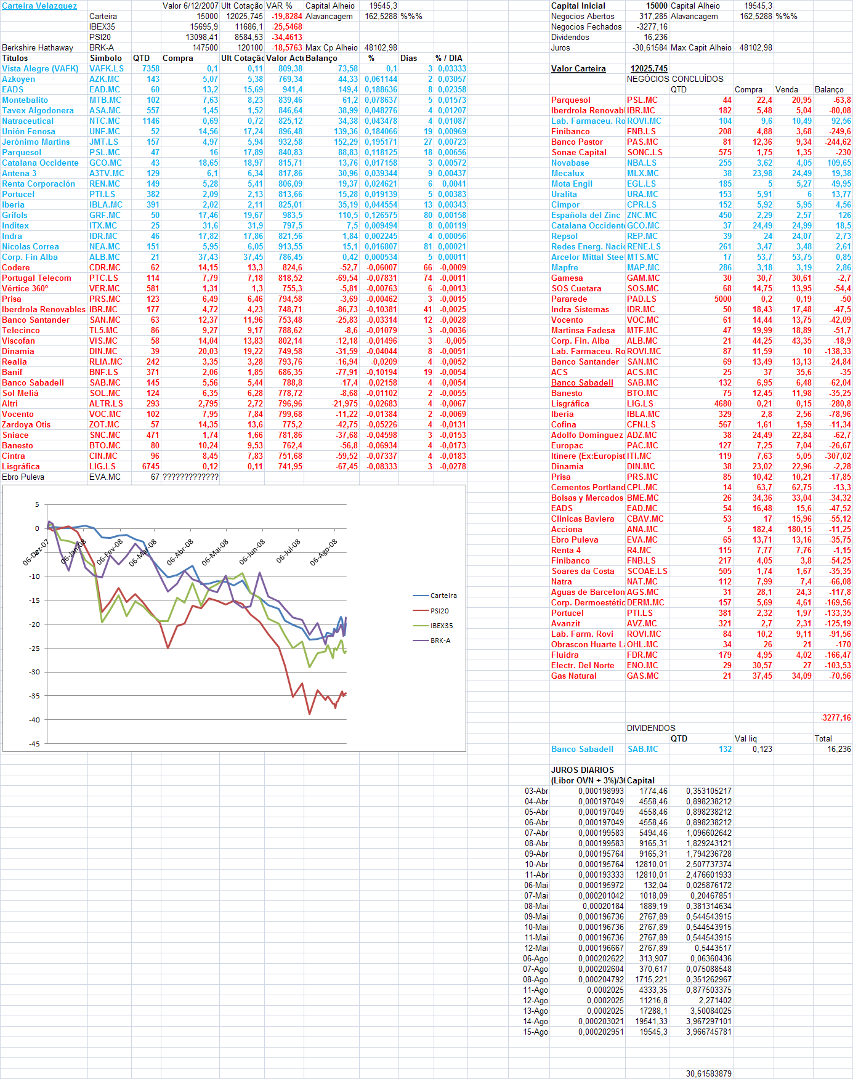Select the Vista Alegre (VAFK) title cell
The height and width of the screenshot is (1079, 853).
pyautogui.click(x=40, y=69)
